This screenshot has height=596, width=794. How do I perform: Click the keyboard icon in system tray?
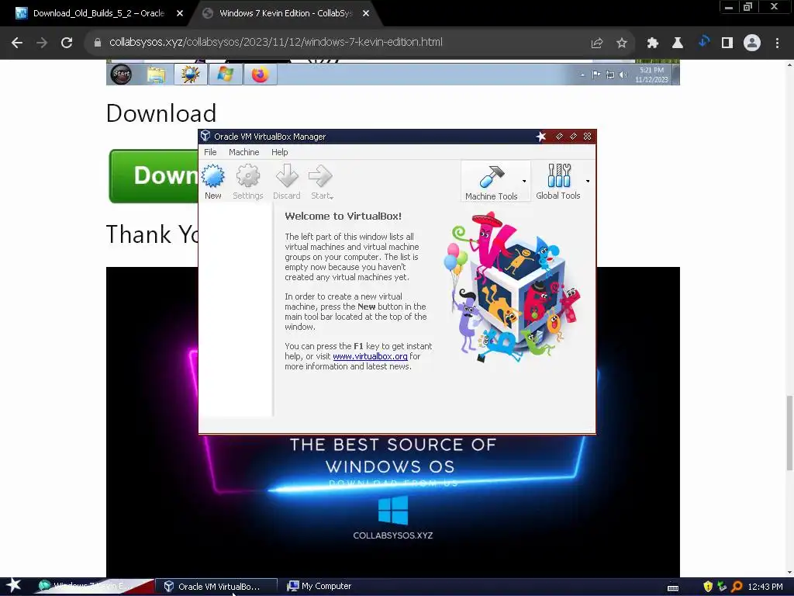coord(673,588)
